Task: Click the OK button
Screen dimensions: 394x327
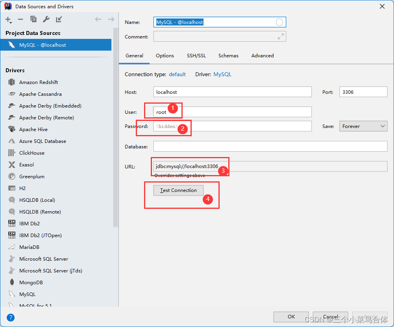Action: click(x=291, y=317)
